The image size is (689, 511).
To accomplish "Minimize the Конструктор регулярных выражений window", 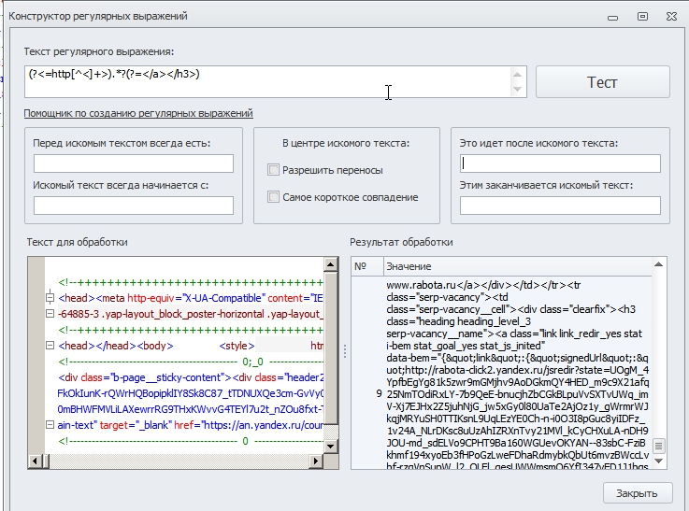I will (613, 17).
